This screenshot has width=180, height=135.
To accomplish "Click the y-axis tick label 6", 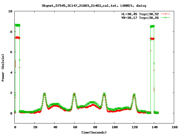I will click(x=11, y=52).
